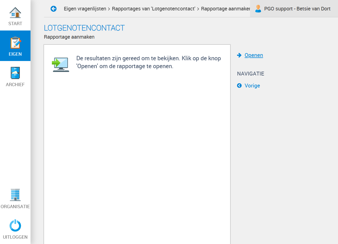
Task: Select the Rapportage aanmaken breadcrumb
Action: coord(226,9)
